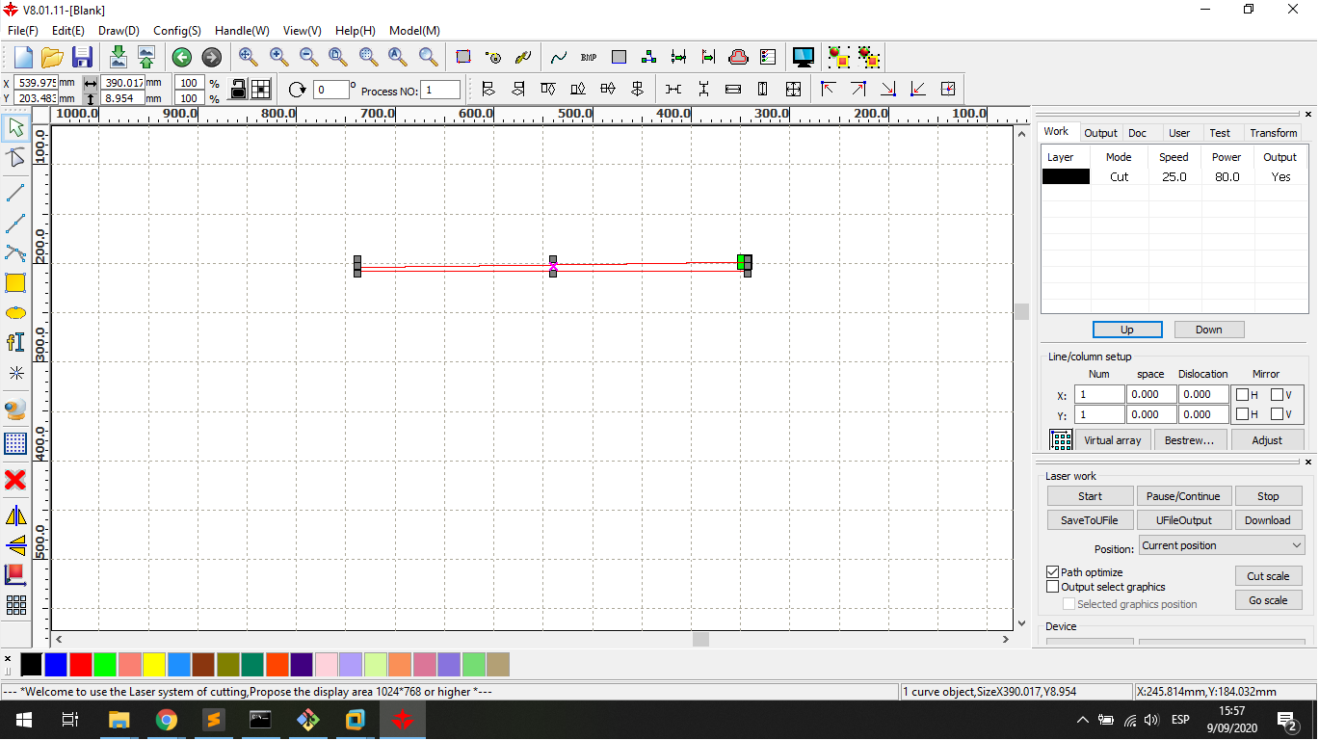This screenshot has height=740, width=1319.
Task: Uncheck the Path optimize checkbox
Action: 1052,572
